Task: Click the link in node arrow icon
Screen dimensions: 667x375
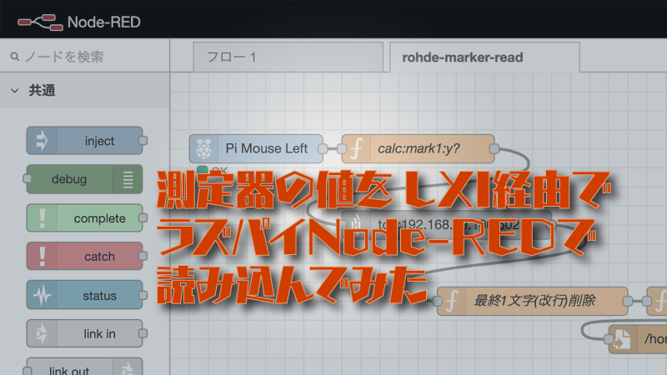Action: [x=42, y=333]
